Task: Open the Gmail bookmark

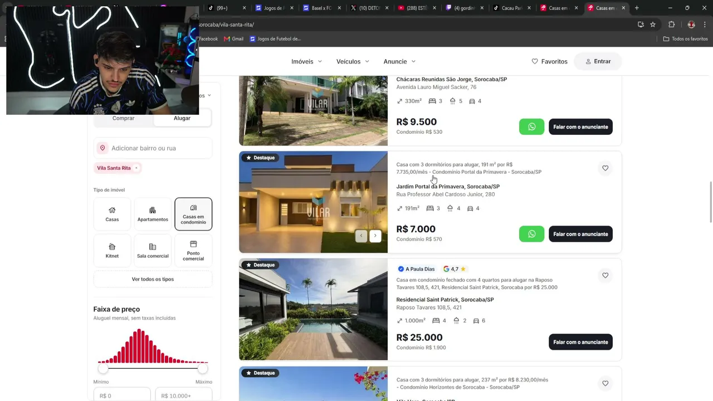Action: (233, 39)
